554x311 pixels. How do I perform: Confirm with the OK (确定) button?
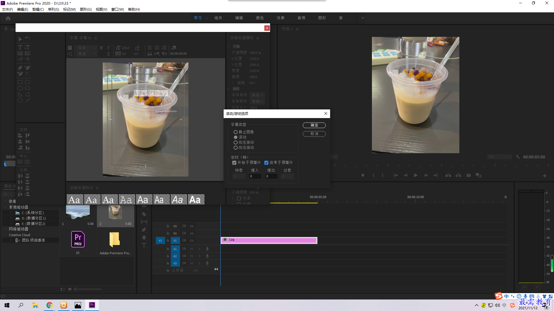(x=314, y=125)
